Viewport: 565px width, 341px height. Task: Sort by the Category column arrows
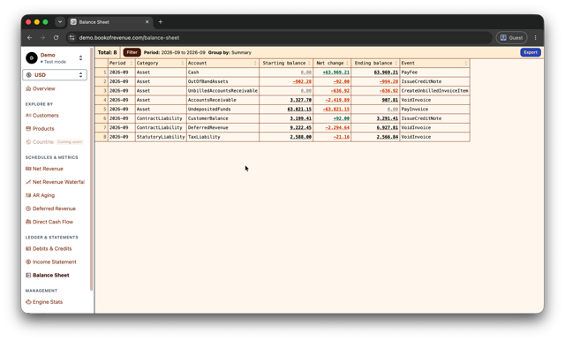pyautogui.click(x=183, y=63)
